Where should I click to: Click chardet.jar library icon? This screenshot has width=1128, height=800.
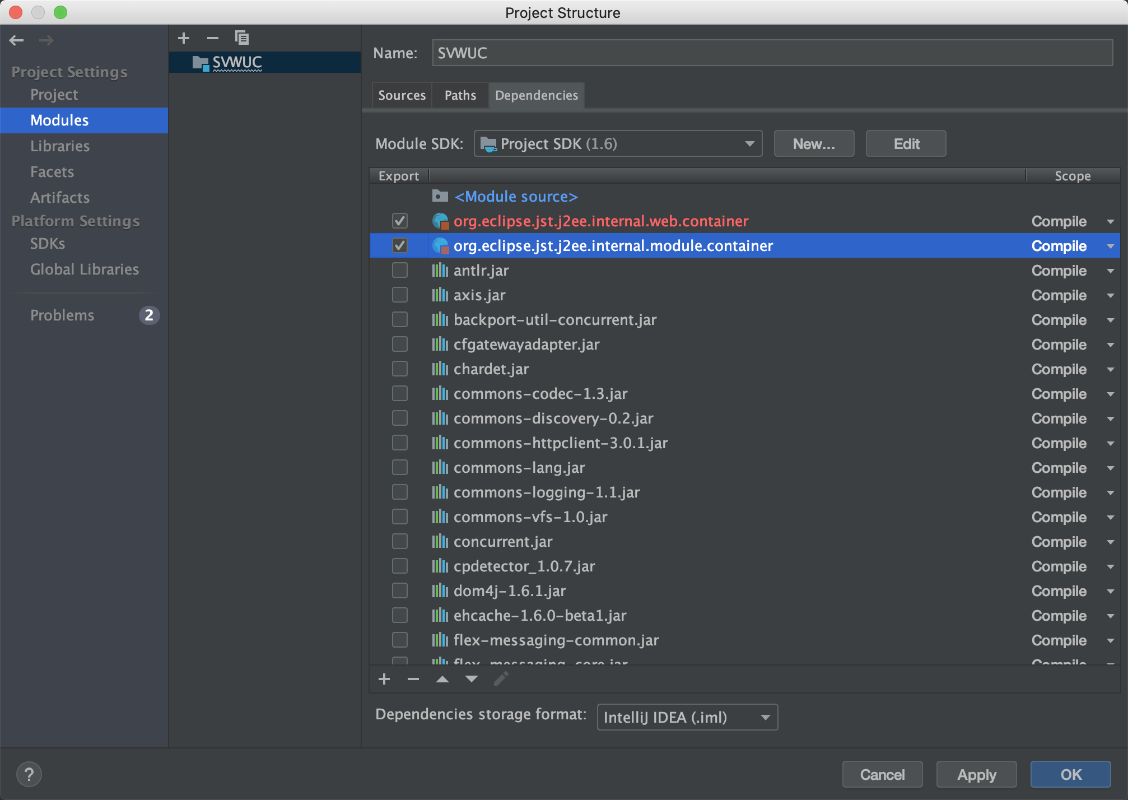tap(440, 369)
